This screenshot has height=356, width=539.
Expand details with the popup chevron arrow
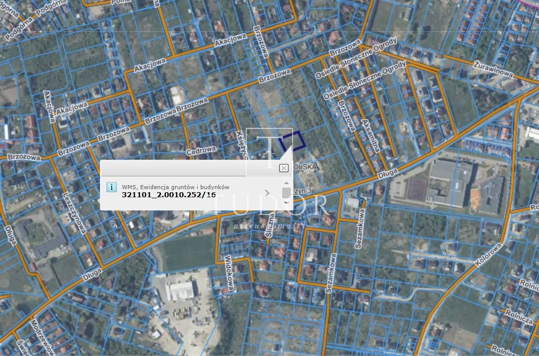coord(267,193)
